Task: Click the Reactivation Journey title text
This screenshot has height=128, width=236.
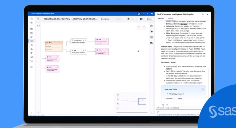Action: [x=70, y=19]
